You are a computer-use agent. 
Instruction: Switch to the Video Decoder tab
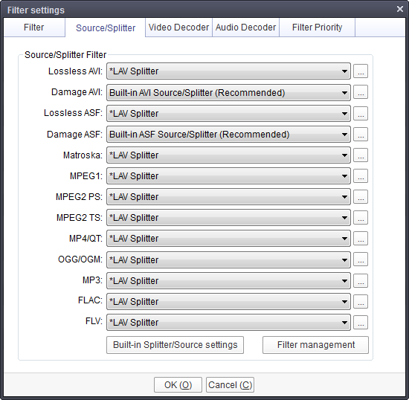click(178, 28)
